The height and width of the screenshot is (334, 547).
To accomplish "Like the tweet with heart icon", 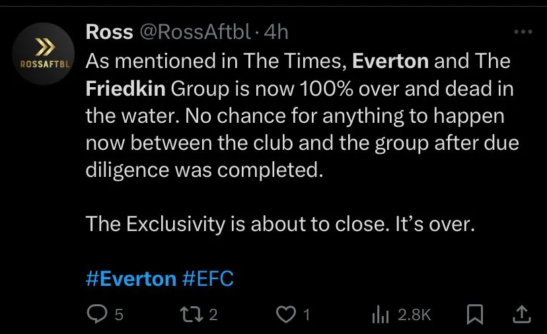I will 285,315.
